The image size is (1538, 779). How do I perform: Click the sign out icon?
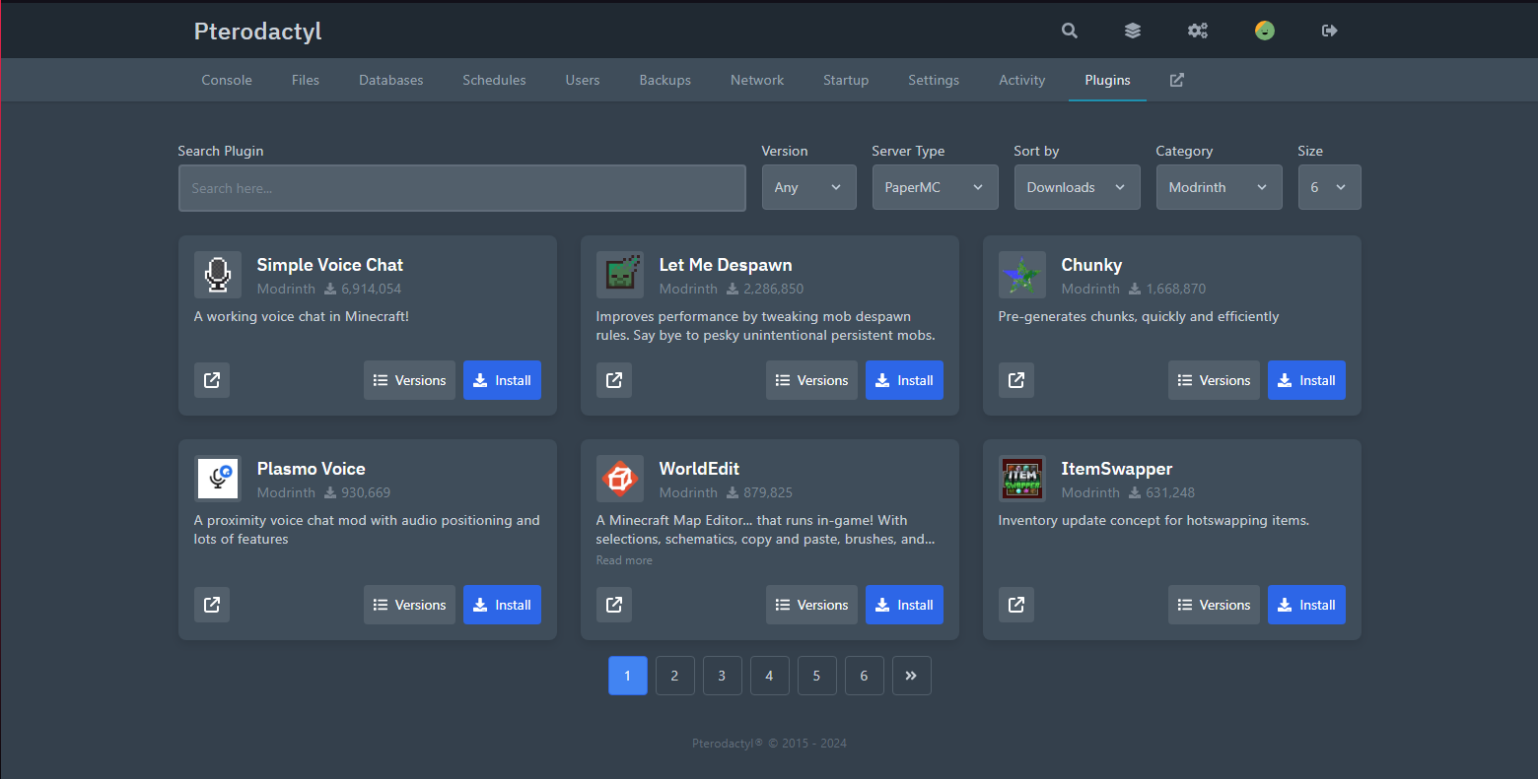coord(1329,31)
